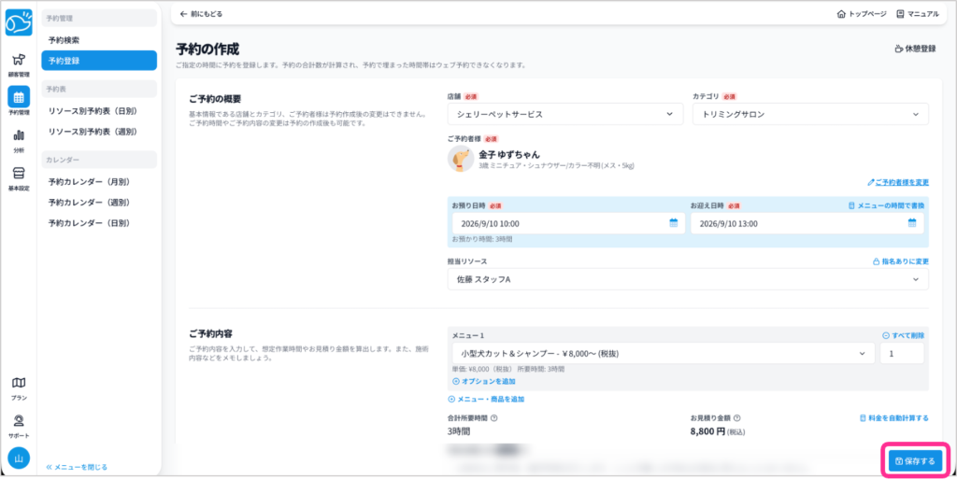Open the メニュー1 dropdown 小型犬カット＆シャンプー
Viewport: 957px width, 479px height.
pyautogui.click(x=661, y=353)
